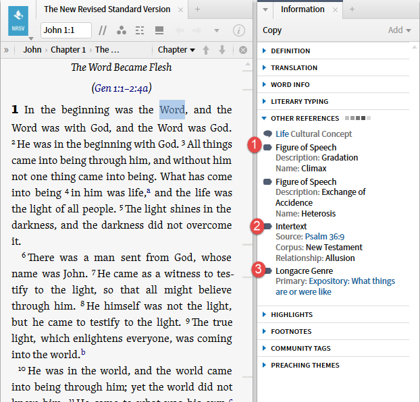
Task: Toggle the interlinear display icon
Action: tap(140, 30)
